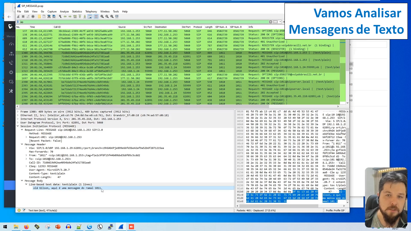Viewport: 411px width, 231px height.
Task: Expand the Via header field
Action: pos(26,148)
